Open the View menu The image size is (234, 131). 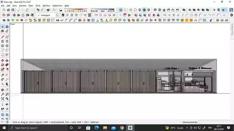[x=15, y=6]
